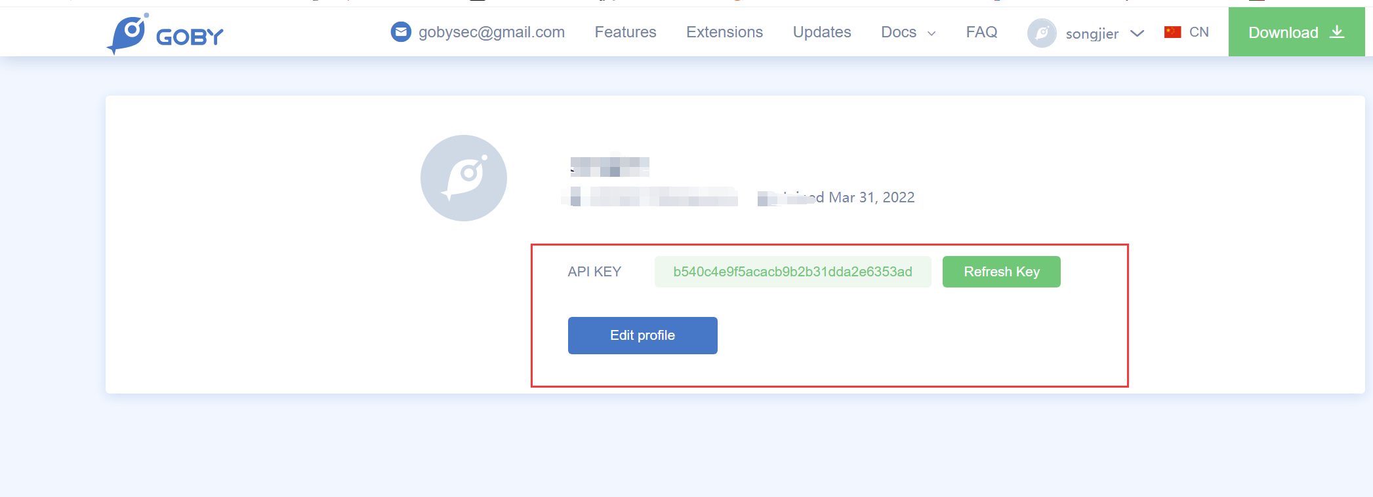
Task: Open the Extensions page
Action: 724,32
